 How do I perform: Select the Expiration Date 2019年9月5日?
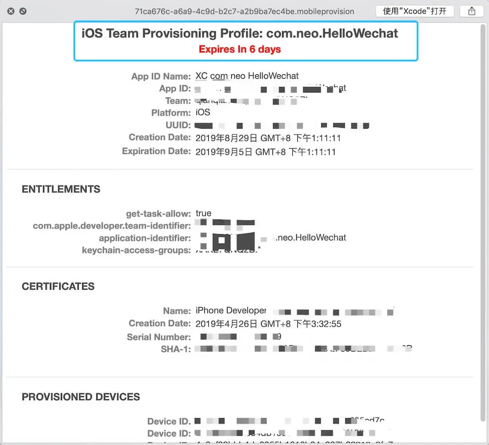tap(266, 152)
